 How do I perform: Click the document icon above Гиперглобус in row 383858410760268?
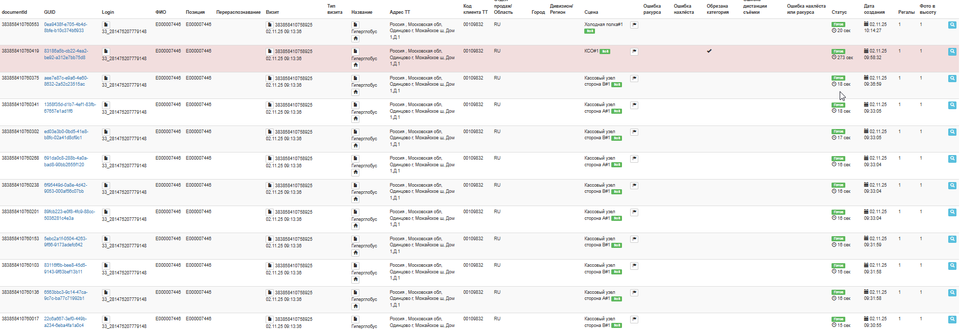click(x=355, y=159)
